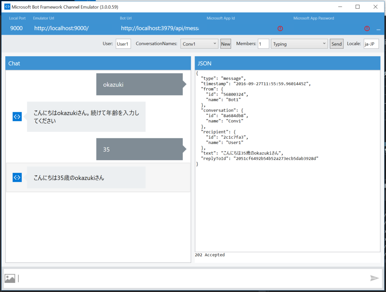Click JSON line "name": "User1"
The image size is (386, 292).
(225, 142)
